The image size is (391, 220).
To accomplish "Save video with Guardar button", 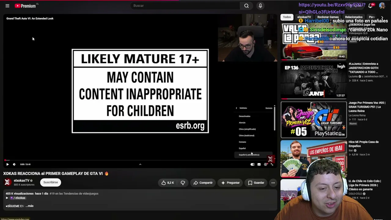I will click(256, 183).
